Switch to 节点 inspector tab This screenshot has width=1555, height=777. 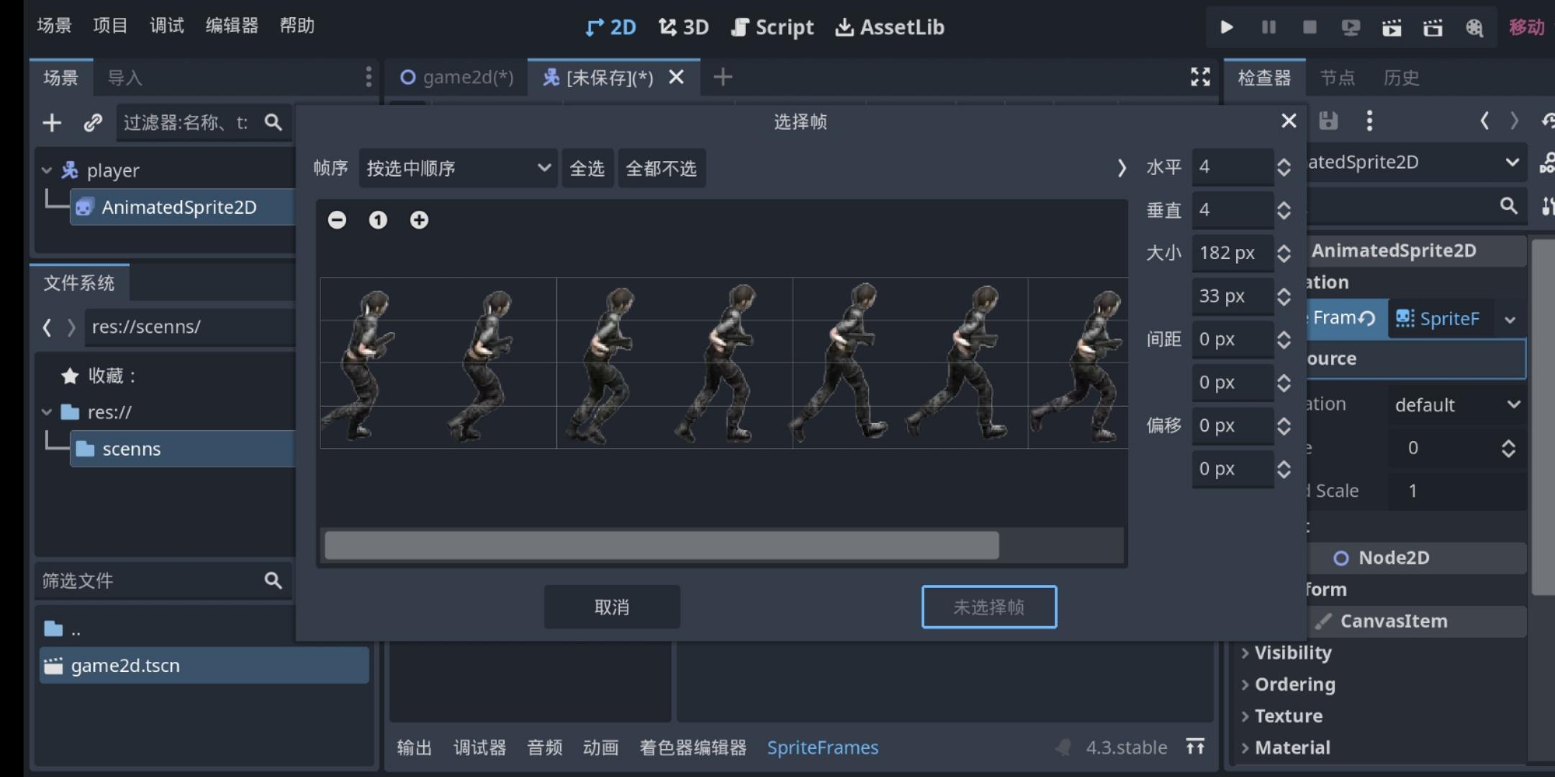point(1338,77)
